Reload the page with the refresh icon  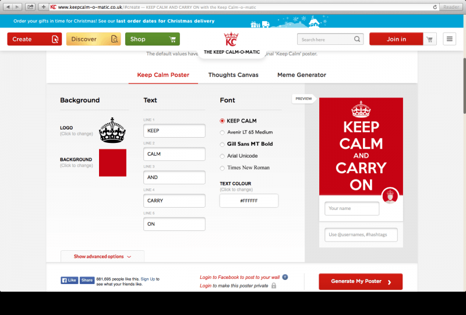(435, 7)
